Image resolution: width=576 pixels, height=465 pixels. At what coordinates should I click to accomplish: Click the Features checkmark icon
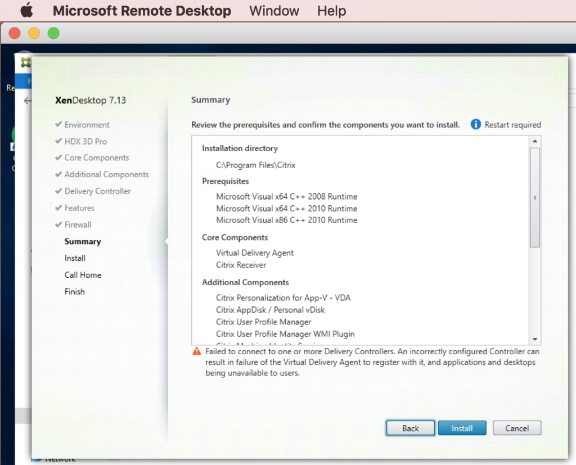[58, 207]
